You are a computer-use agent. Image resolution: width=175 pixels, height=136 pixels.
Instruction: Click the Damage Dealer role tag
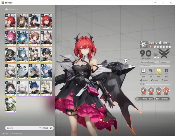point(147,62)
